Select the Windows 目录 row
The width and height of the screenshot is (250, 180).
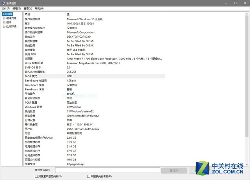click(x=95, y=107)
